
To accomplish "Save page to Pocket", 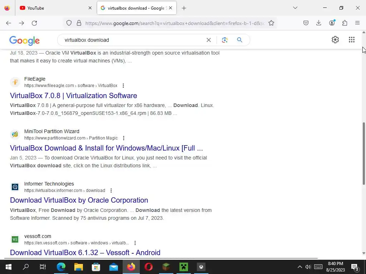I will click(x=306, y=23).
